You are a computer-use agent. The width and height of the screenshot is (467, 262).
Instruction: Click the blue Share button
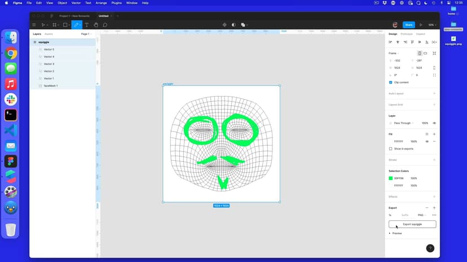[x=408, y=25]
